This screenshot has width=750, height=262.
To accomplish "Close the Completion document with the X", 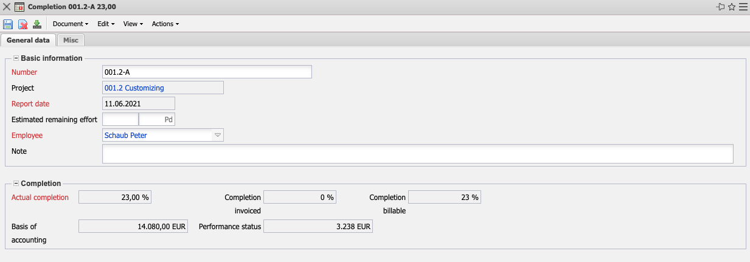I will pyautogui.click(x=7, y=7).
